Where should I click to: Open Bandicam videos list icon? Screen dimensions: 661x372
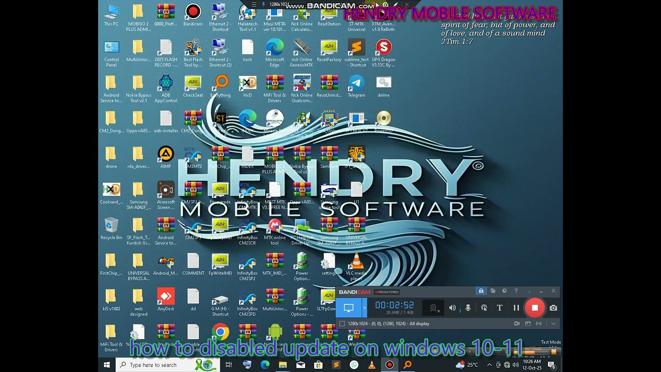[517, 323]
